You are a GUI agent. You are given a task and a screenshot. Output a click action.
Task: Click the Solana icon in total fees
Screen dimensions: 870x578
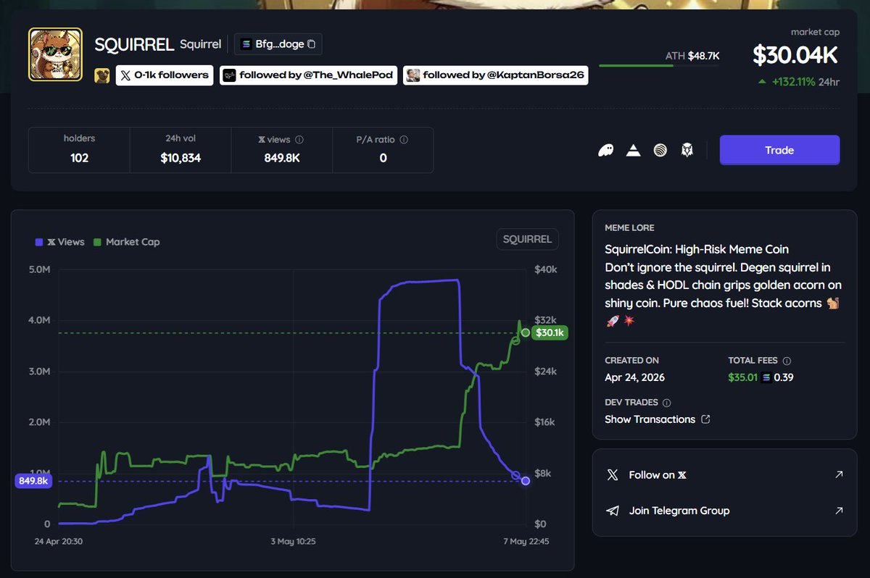(766, 377)
